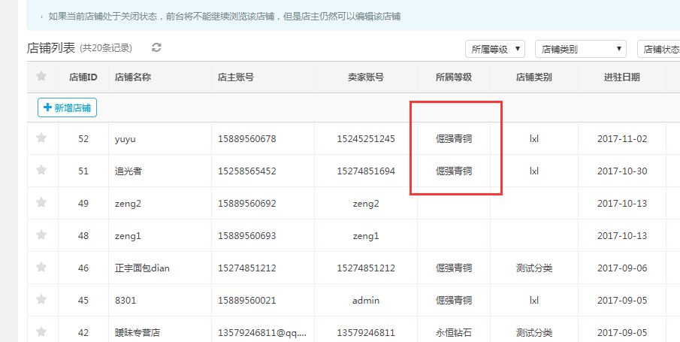Image resolution: width=680 pixels, height=342 pixels.
Task: Click the 新增店铺 button
Action: point(68,108)
